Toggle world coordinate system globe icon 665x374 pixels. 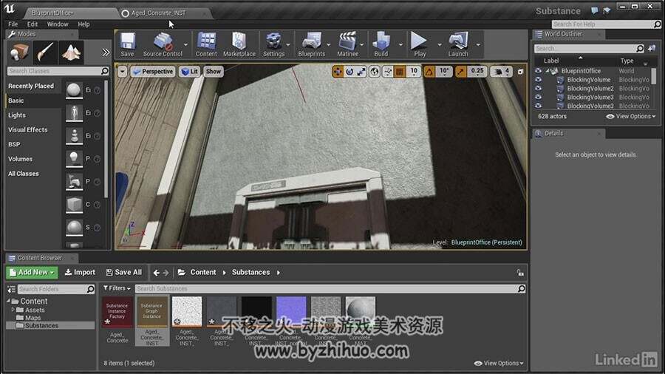[x=375, y=72]
